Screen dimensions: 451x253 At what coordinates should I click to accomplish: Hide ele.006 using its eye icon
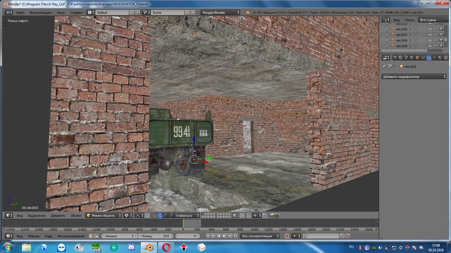coord(430,29)
